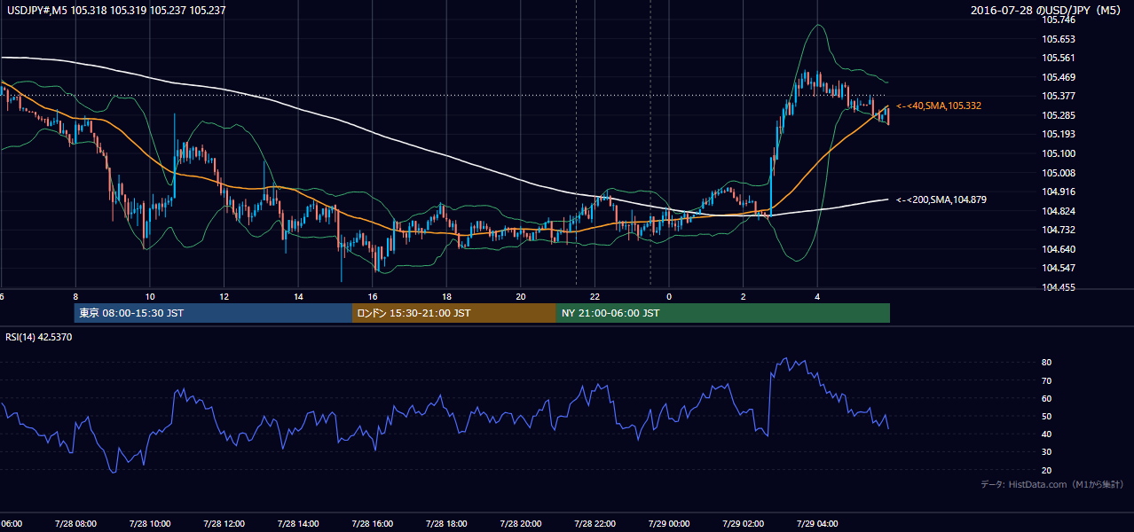Click price axis value 105.653

click(1059, 39)
